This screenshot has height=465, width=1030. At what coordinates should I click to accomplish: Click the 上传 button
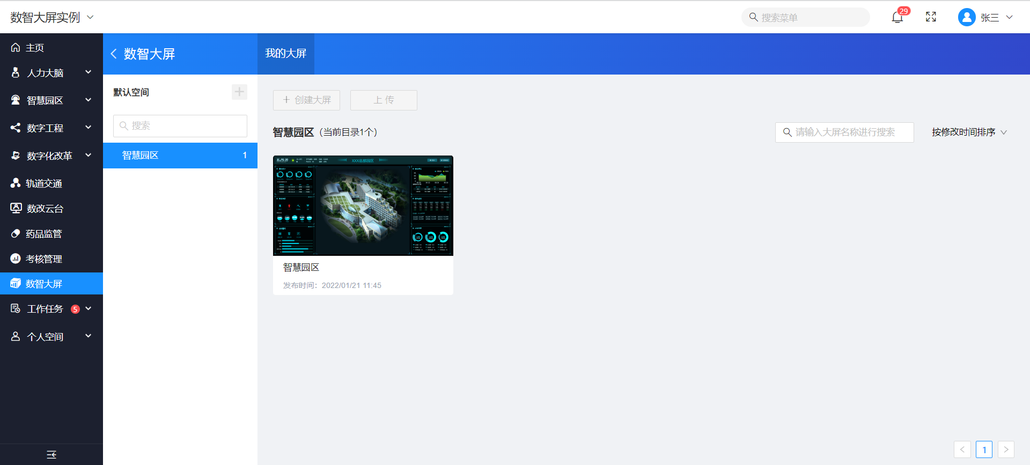[384, 100]
